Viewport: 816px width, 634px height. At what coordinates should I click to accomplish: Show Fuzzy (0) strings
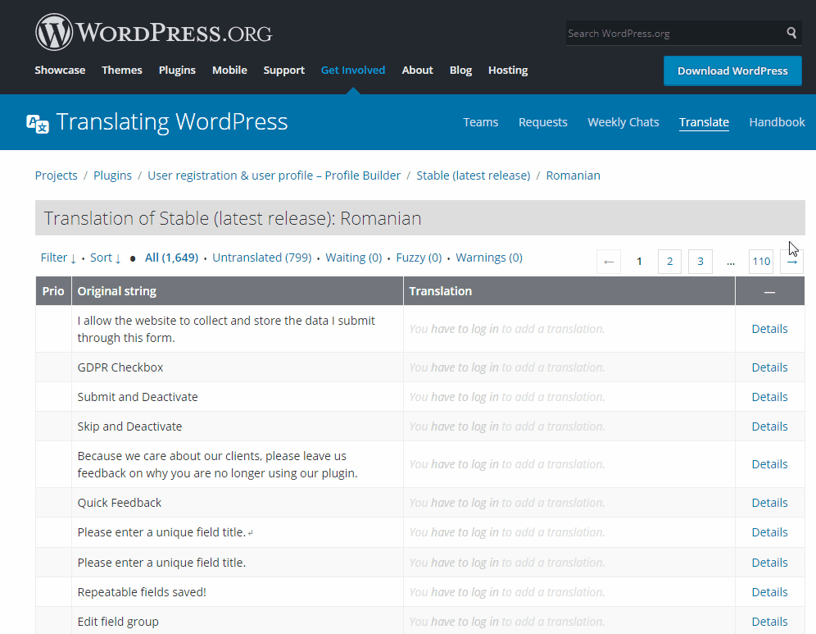419,258
